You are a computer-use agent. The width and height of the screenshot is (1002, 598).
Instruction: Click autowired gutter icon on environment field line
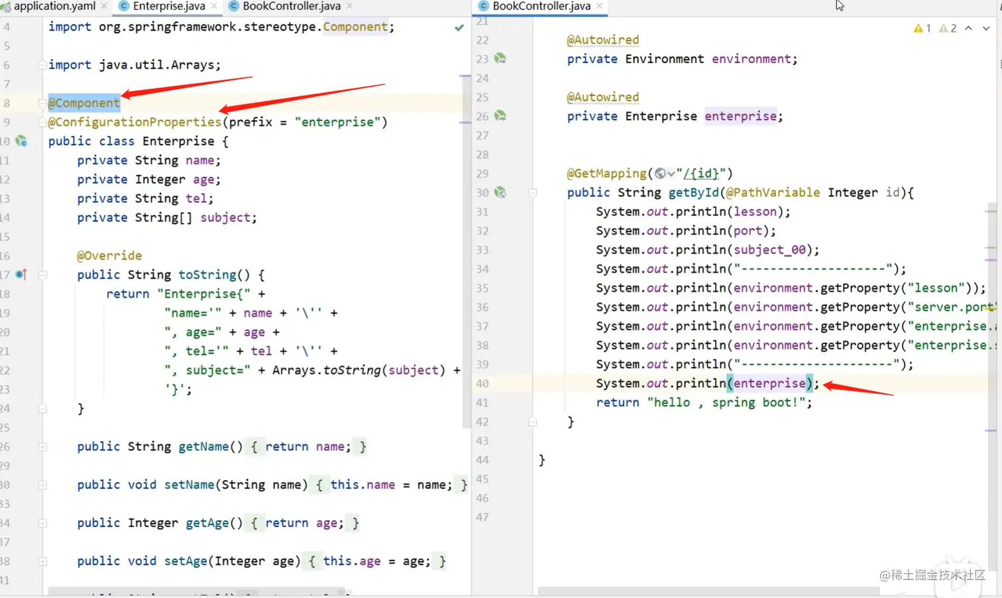tap(500, 59)
